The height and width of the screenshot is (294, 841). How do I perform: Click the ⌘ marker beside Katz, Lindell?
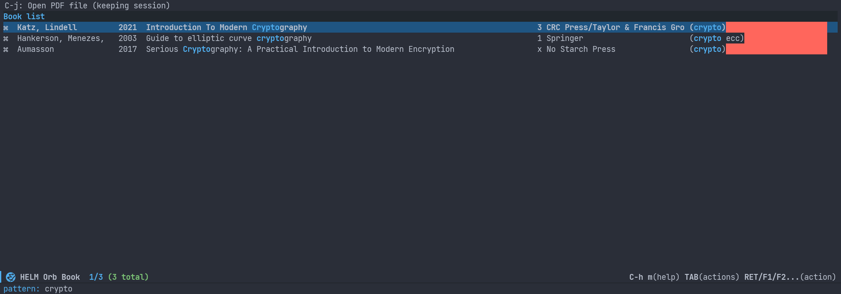(6, 28)
